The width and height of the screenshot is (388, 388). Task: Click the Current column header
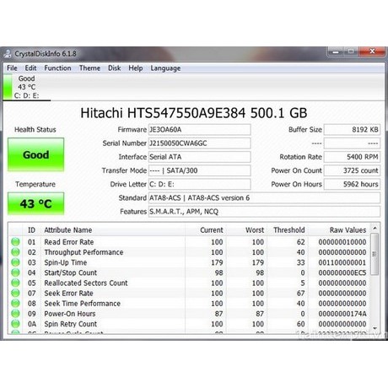click(206, 230)
